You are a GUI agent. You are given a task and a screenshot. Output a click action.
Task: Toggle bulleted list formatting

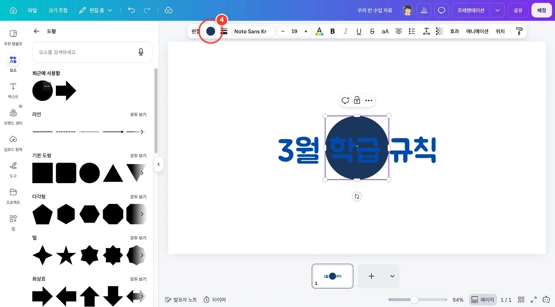(x=412, y=31)
